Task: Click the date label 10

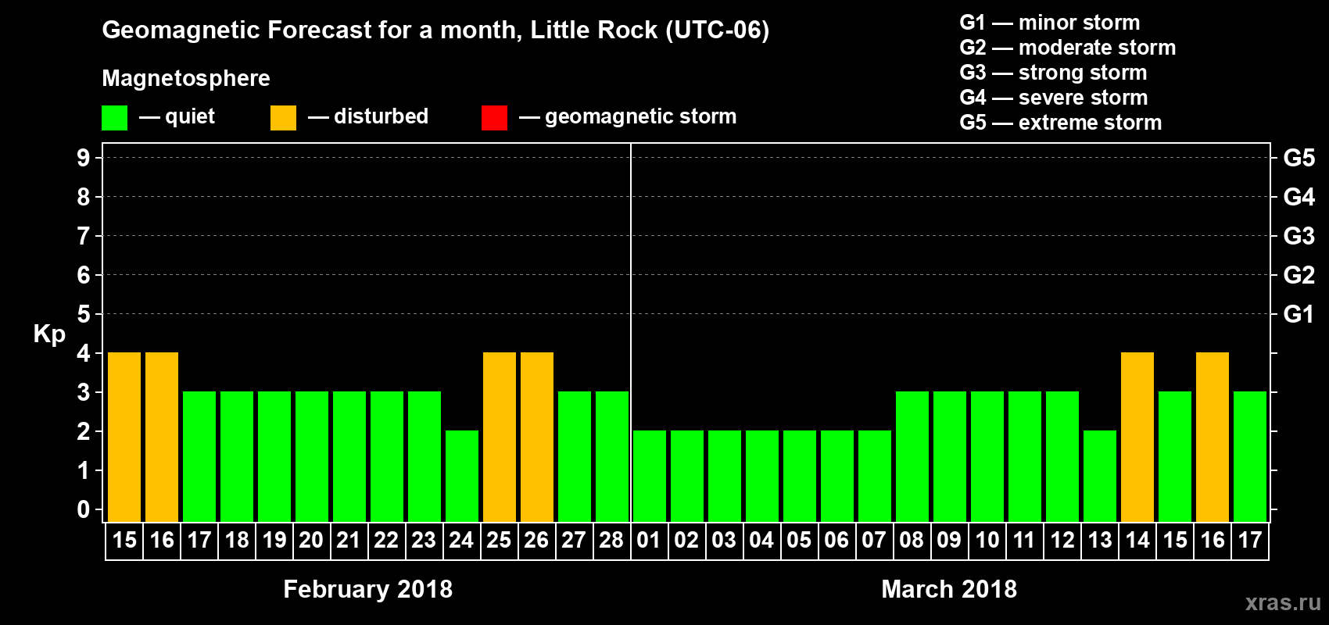Action: click(987, 540)
